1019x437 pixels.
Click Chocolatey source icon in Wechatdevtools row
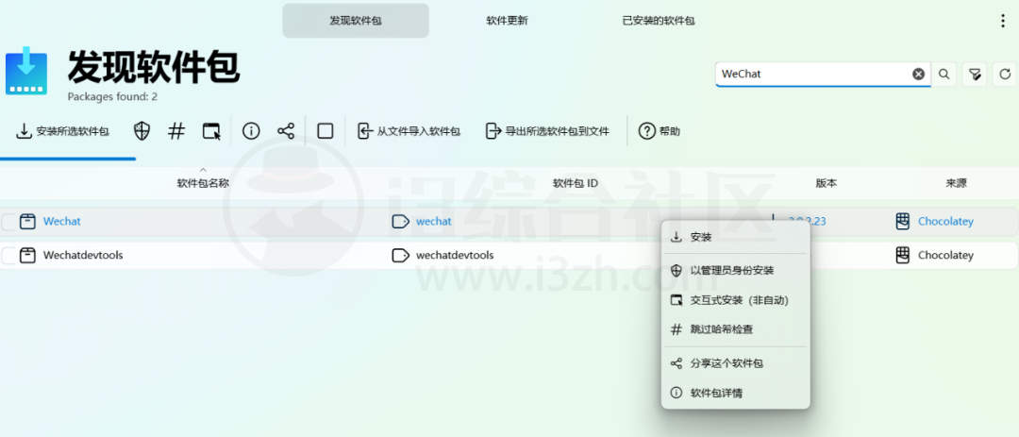click(902, 256)
